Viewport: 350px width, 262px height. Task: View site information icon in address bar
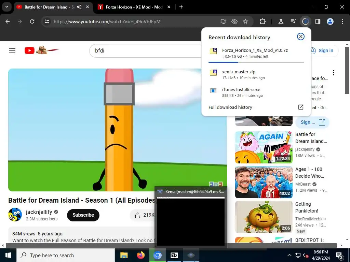pos(46,21)
